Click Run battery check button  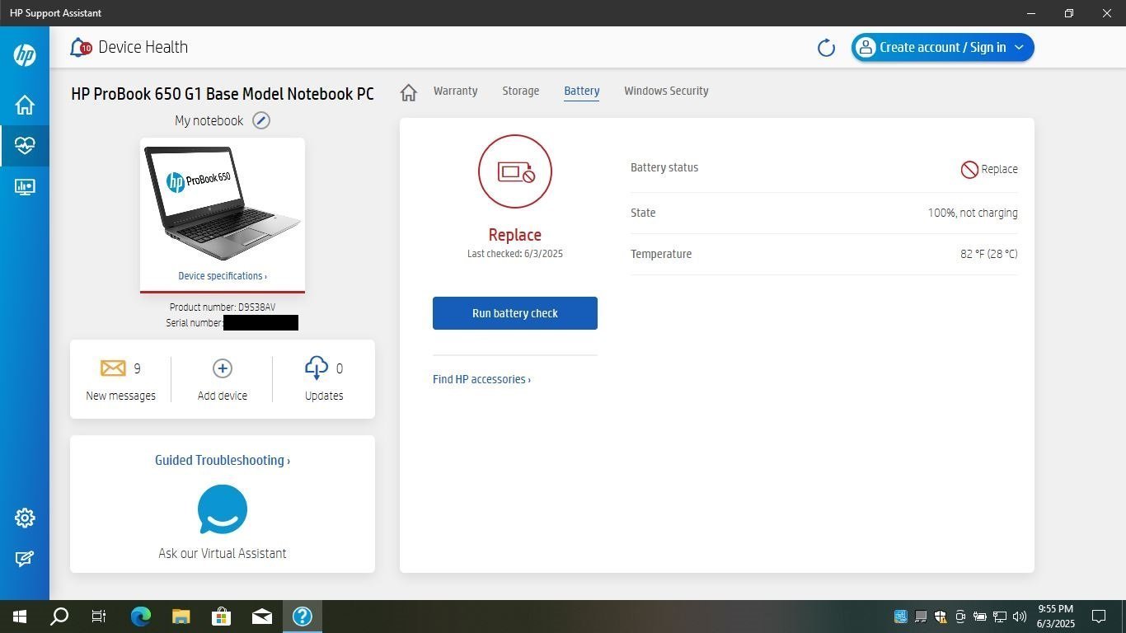(x=515, y=313)
